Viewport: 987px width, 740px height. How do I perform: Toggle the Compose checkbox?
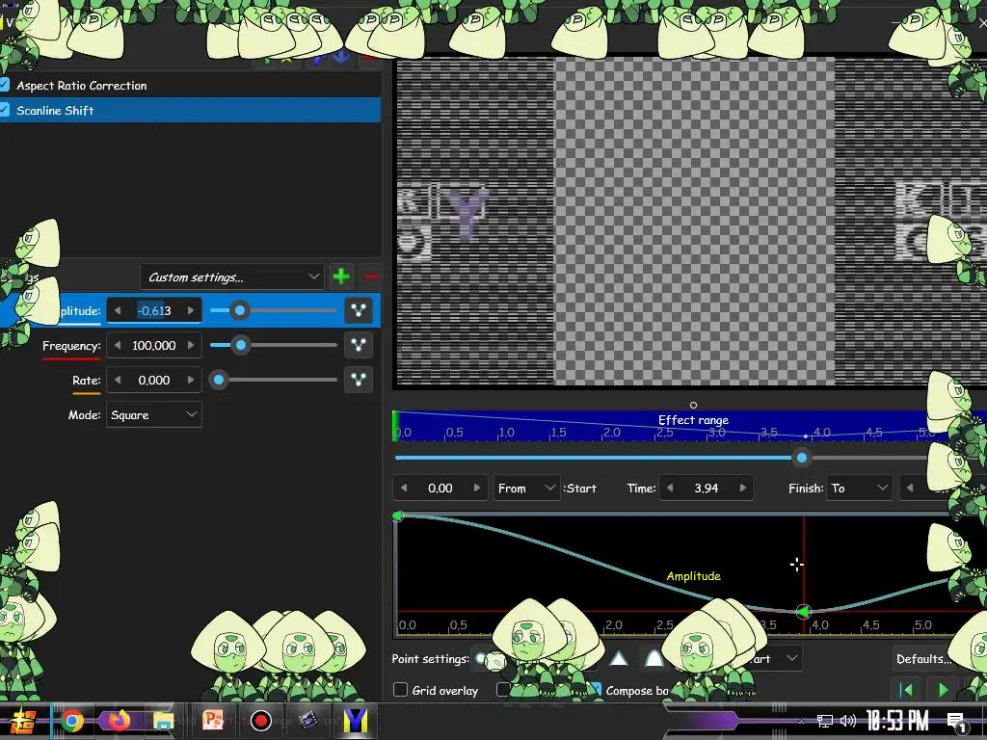595,690
